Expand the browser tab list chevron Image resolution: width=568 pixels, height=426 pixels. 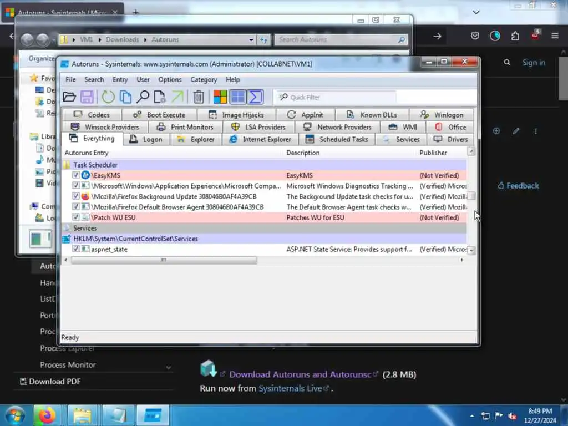(476, 12)
